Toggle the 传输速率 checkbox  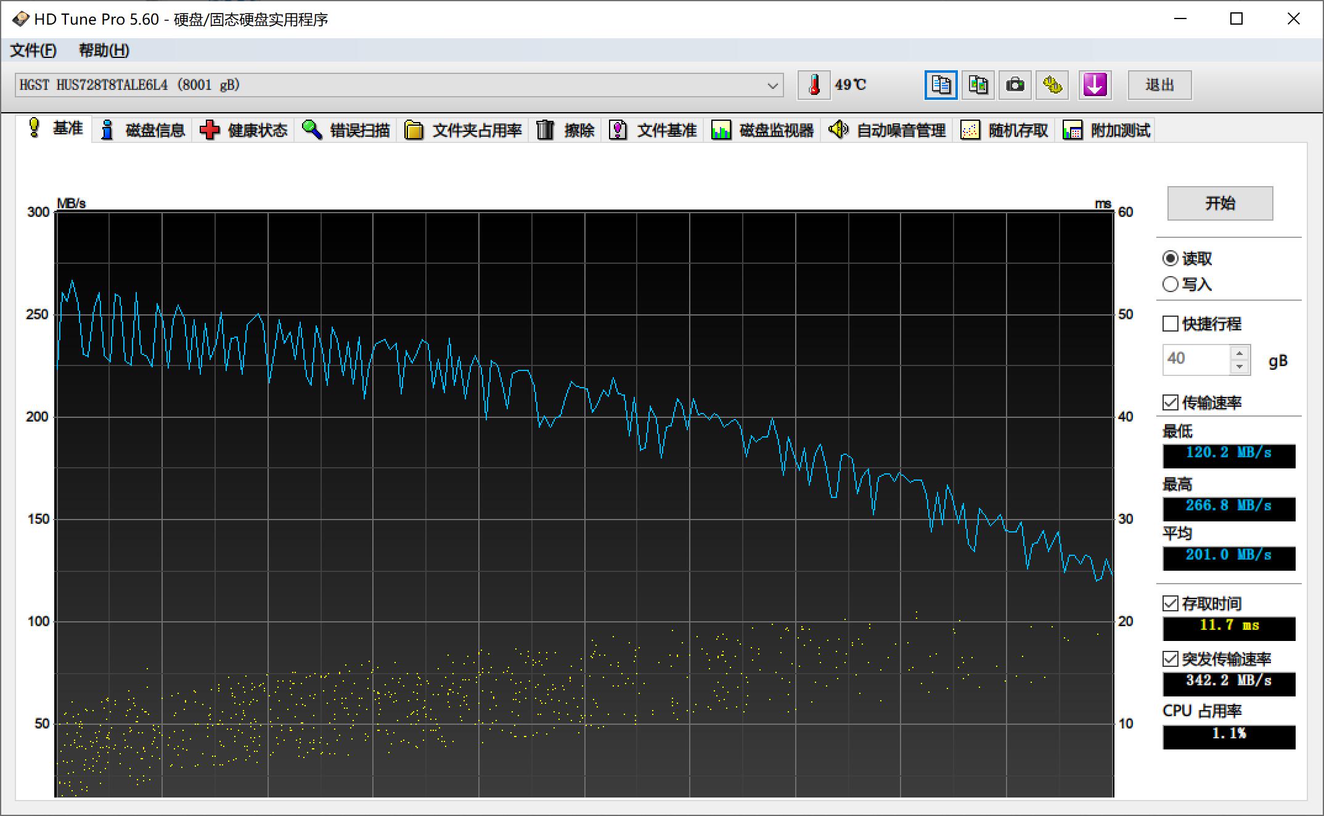(x=1171, y=402)
